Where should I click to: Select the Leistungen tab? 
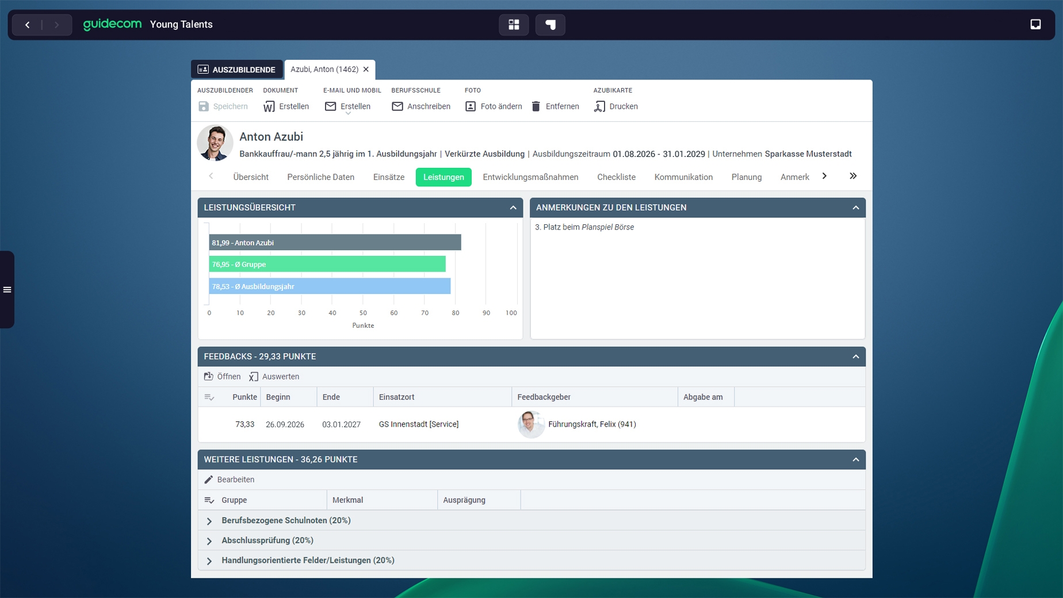443,177
